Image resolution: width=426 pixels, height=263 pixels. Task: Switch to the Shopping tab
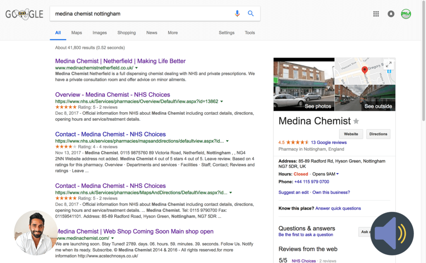coord(127,33)
